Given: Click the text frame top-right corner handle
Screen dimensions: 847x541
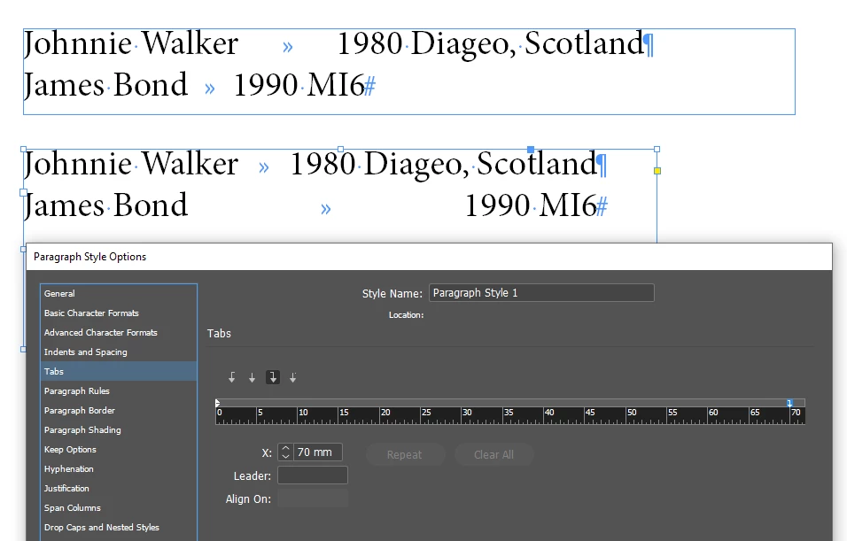Looking at the screenshot, I should 657,149.
